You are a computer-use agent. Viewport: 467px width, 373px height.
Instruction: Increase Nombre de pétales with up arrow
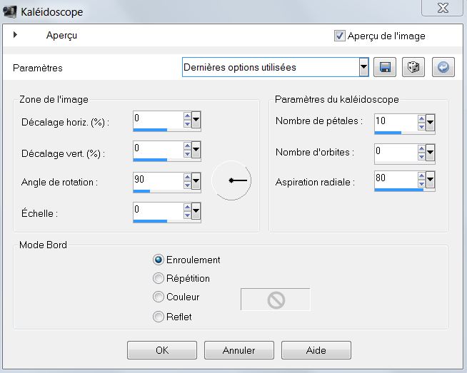point(421,118)
